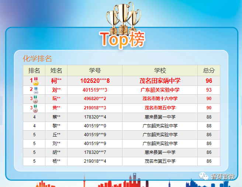Viewport: 242px width, 187px height.
Task: Click rank 4 in 黎** row
Action: pyautogui.click(x=34, y=126)
